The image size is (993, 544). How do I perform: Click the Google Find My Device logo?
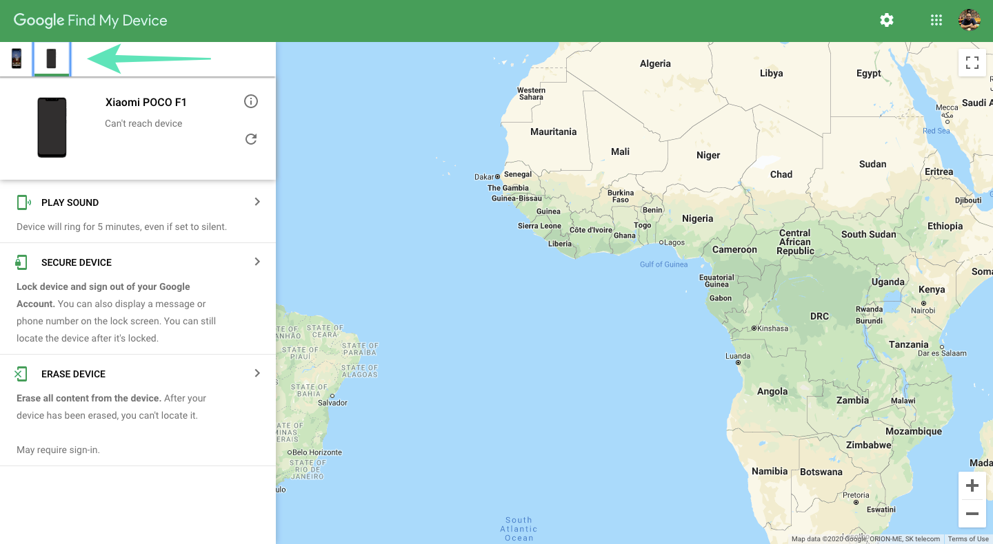(90, 21)
